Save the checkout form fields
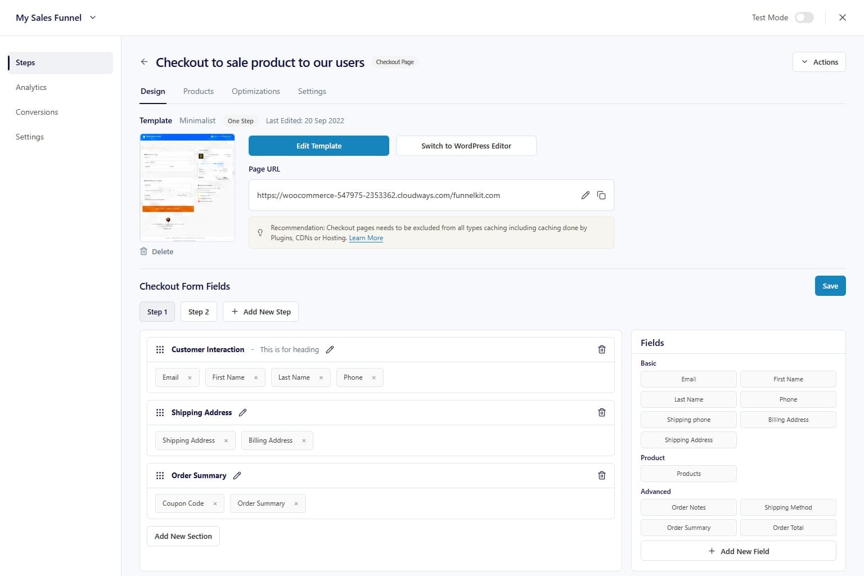 (x=830, y=286)
